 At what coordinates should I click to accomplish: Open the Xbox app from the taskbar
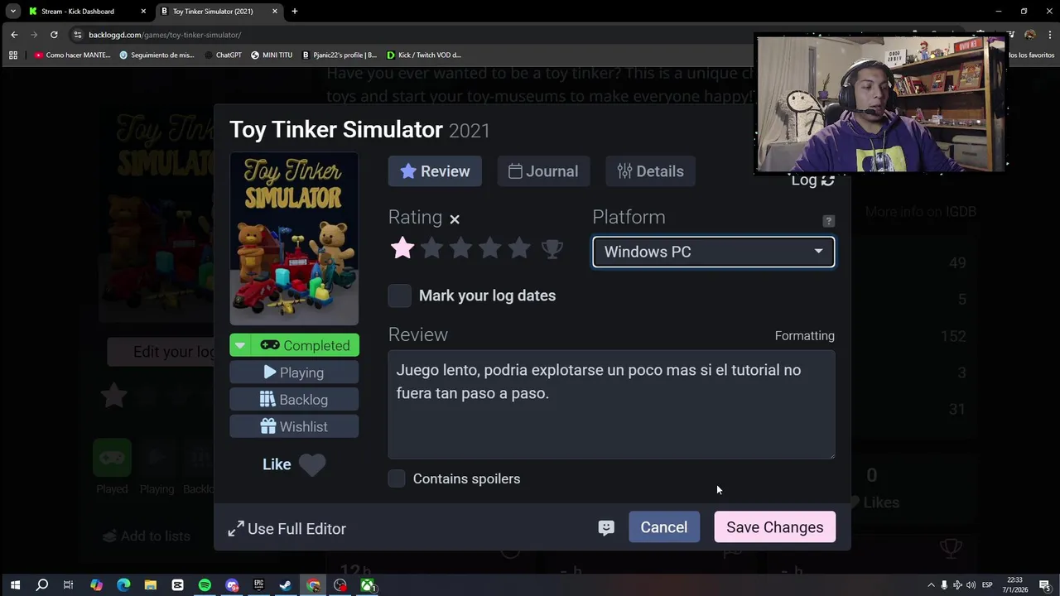point(367,585)
